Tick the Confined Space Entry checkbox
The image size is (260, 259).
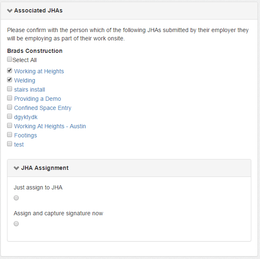10,107
